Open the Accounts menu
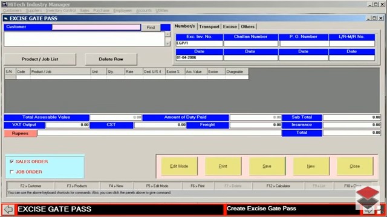Viewport: 387px width, 217px height. pos(144,11)
